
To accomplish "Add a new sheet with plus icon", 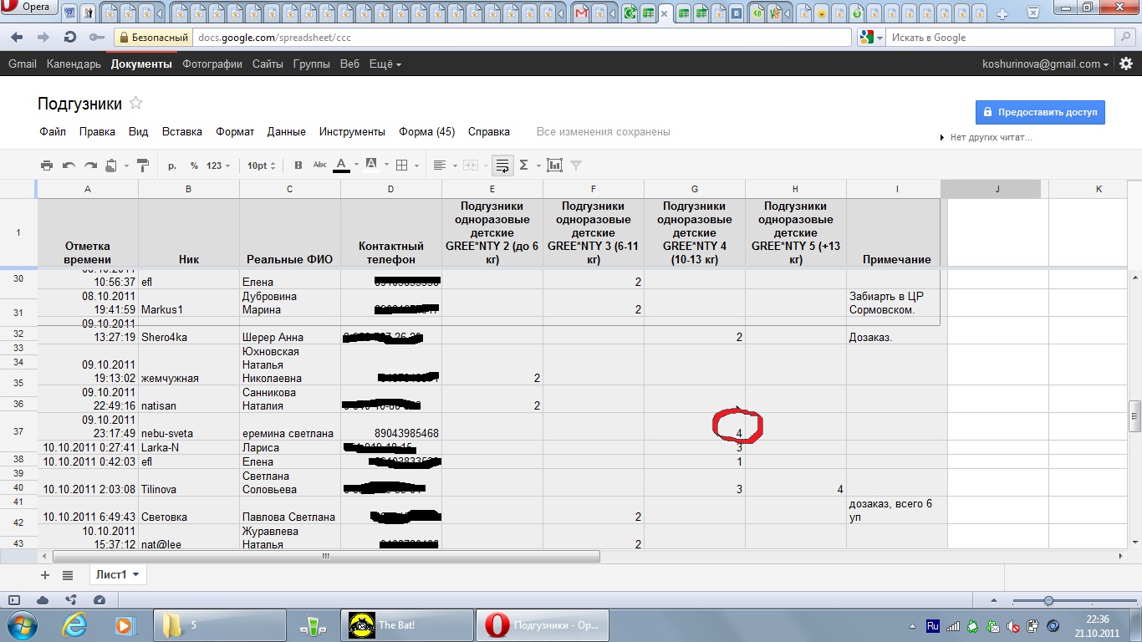I will click(x=45, y=575).
